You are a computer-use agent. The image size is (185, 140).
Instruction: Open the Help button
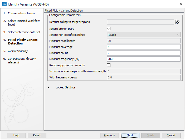pos(16,135)
